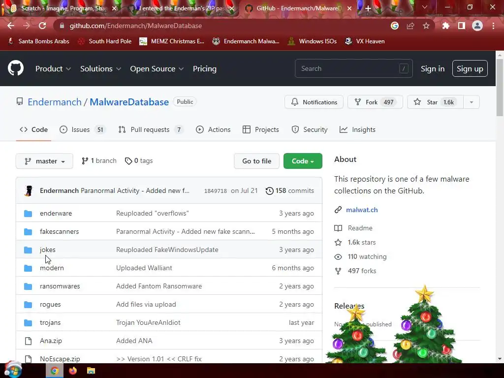Expand the Open Source menu
Viewport: 504px width, 378px height.
pos(157,69)
